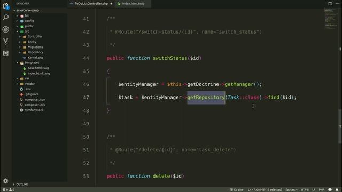342x192 pixels.
Task: Expand the config folder arrow
Action: (17, 21)
